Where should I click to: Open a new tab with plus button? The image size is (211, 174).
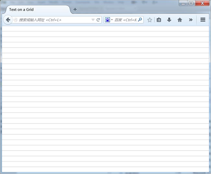pyautogui.click(x=75, y=9)
